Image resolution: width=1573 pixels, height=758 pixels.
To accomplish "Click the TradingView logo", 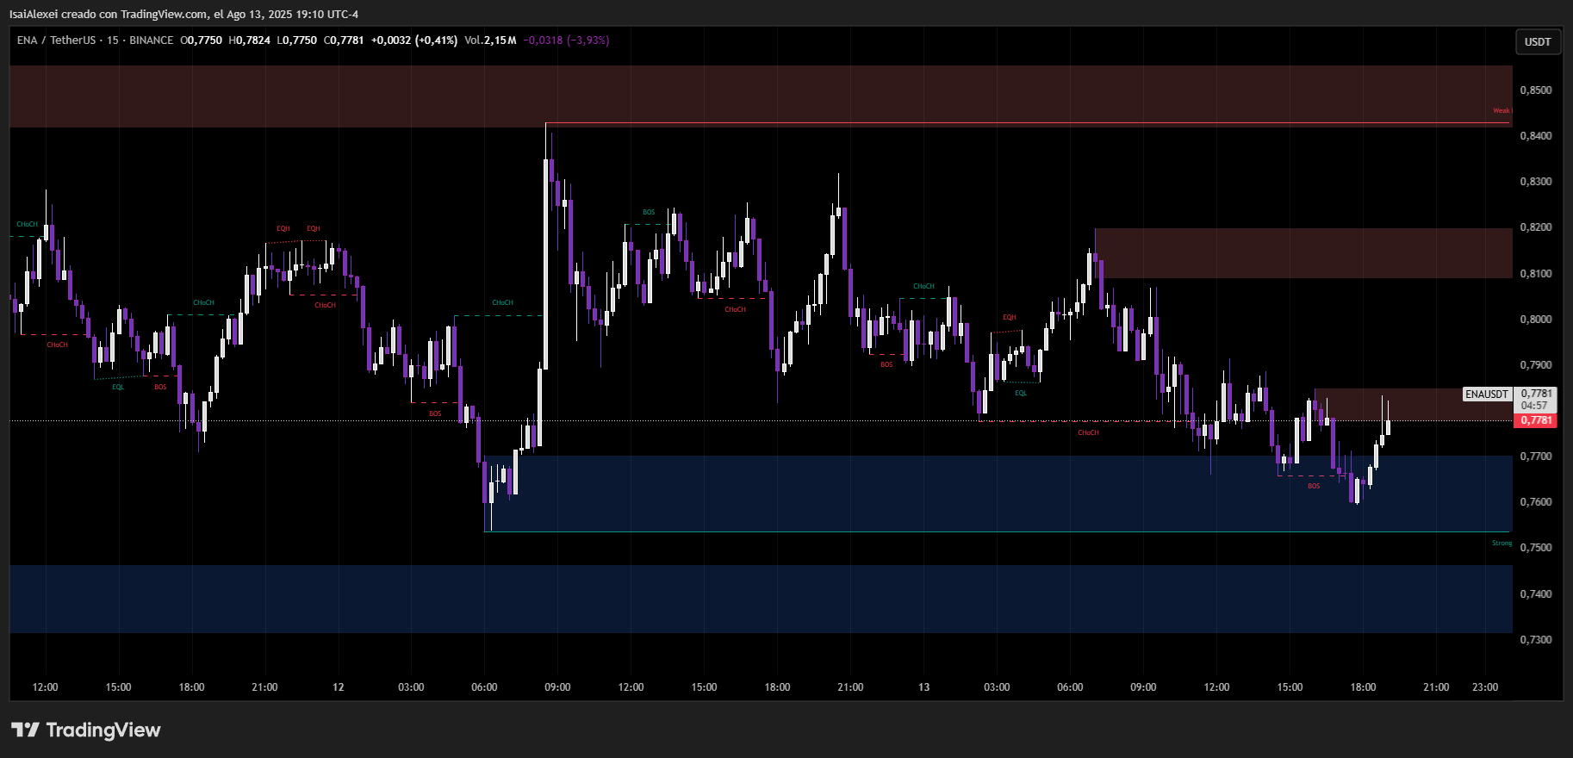I will [86, 730].
